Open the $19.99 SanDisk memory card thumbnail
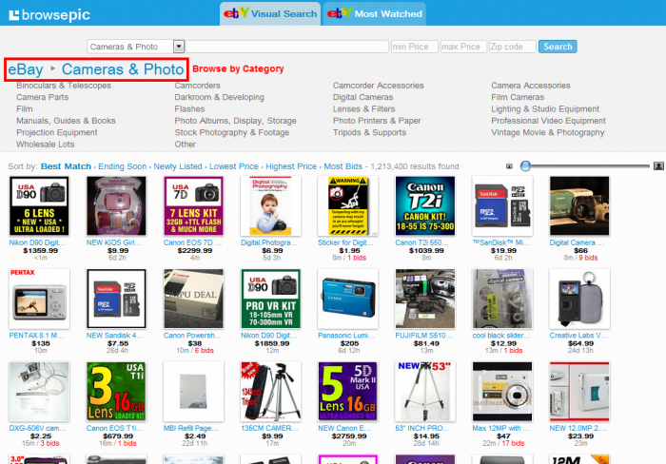Screen dimensions: 666x464 tap(502, 206)
